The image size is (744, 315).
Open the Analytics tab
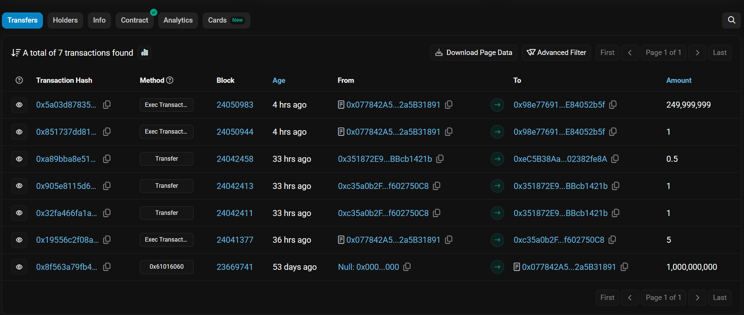pos(178,20)
